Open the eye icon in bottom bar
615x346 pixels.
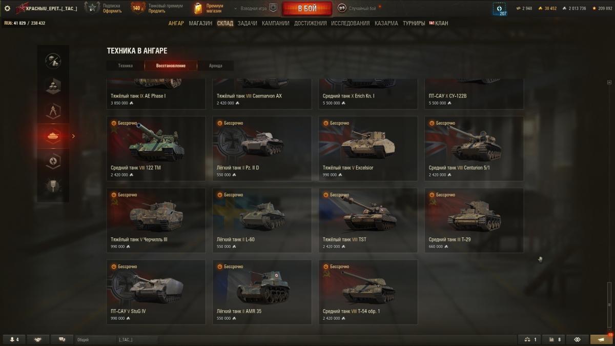(x=577, y=339)
